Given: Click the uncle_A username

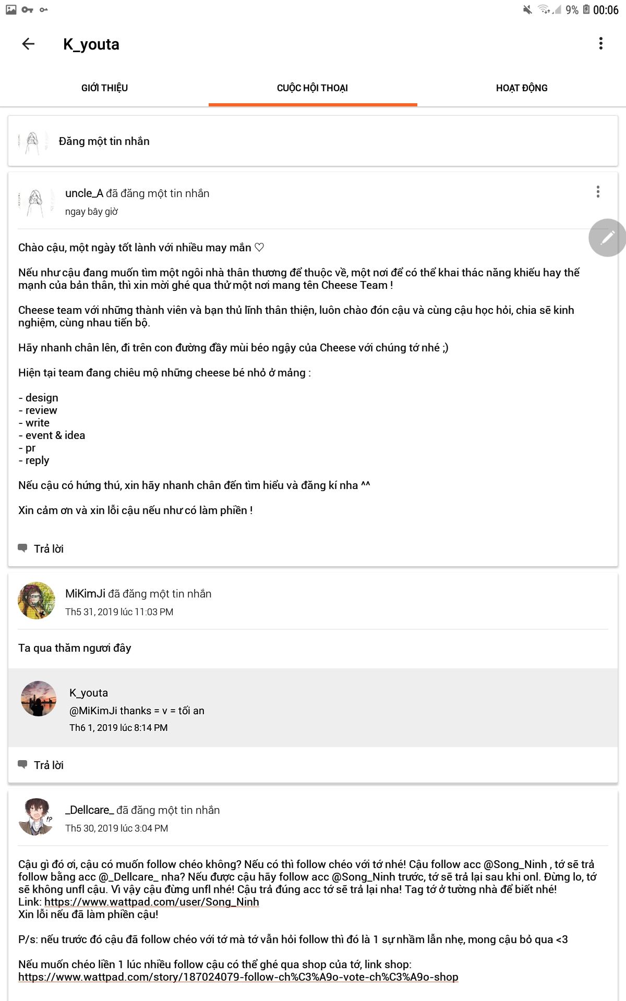Looking at the screenshot, I should point(84,193).
